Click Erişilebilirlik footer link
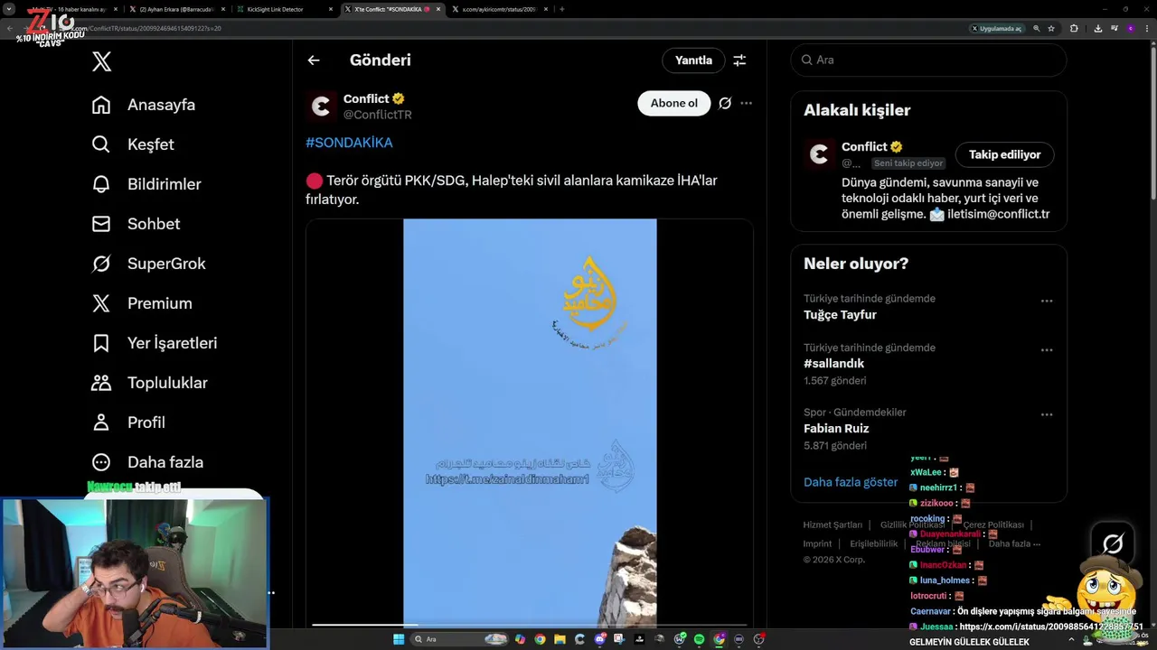The height and width of the screenshot is (650, 1157). click(x=874, y=543)
